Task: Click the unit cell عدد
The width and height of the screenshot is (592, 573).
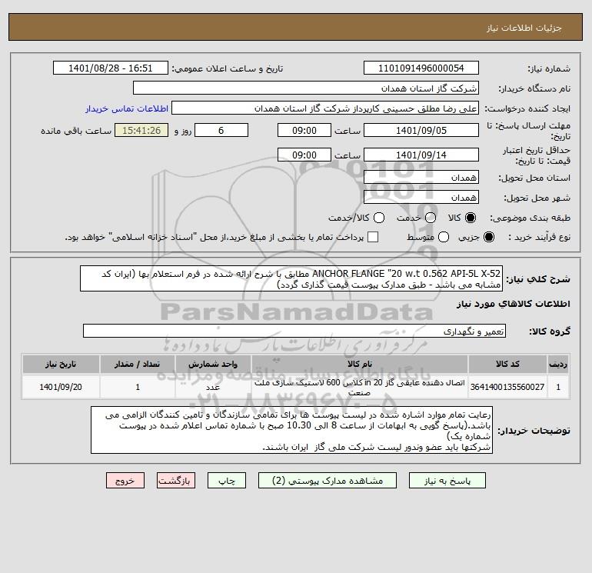Action: click(213, 387)
